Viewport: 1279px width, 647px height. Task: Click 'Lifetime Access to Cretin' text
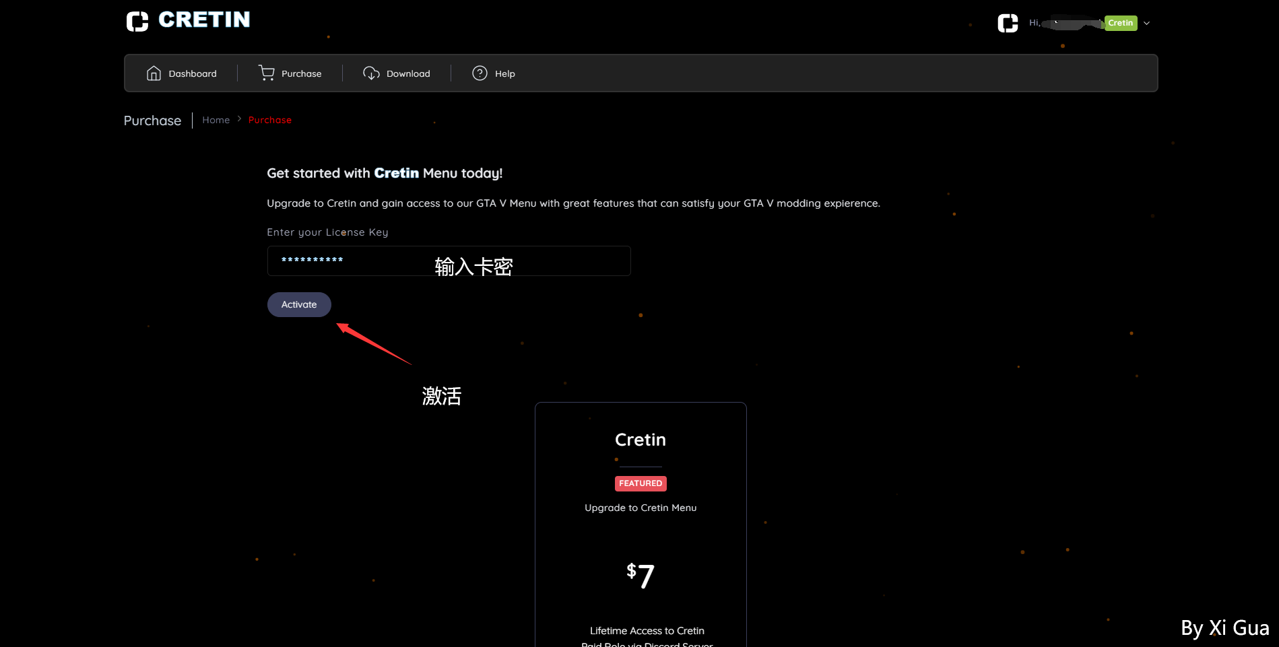[647, 631]
